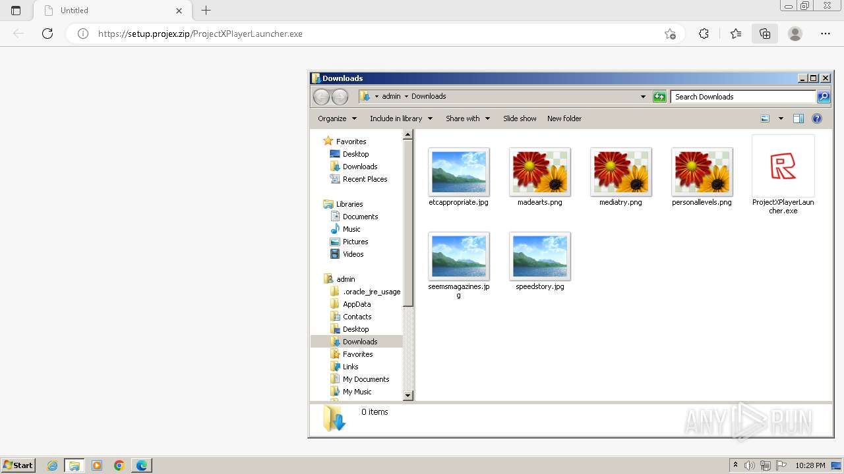Open Desktop folder under admin
This screenshot has width=844, height=474.
[x=355, y=329]
